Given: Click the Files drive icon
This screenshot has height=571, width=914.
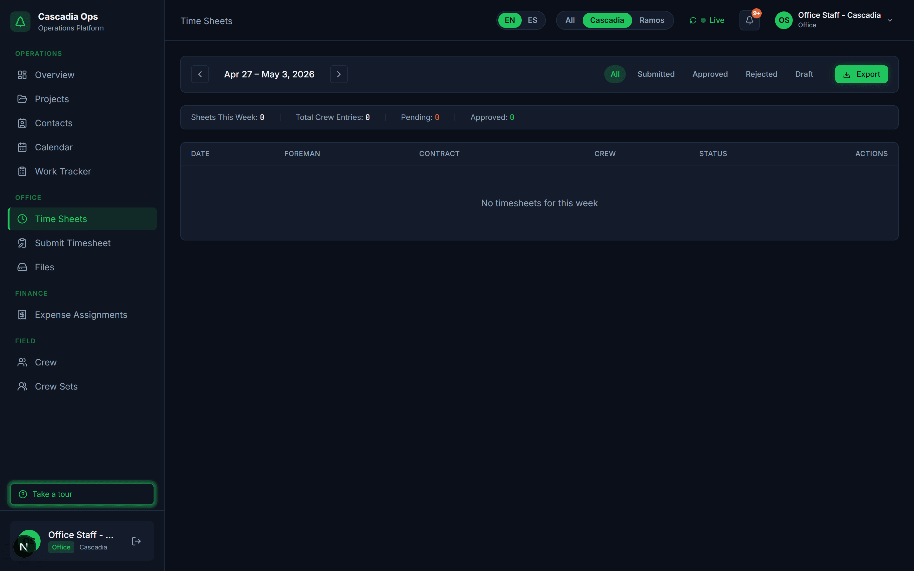Looking at the screenshot, I should pyautogui.click(x=22, y=267).
